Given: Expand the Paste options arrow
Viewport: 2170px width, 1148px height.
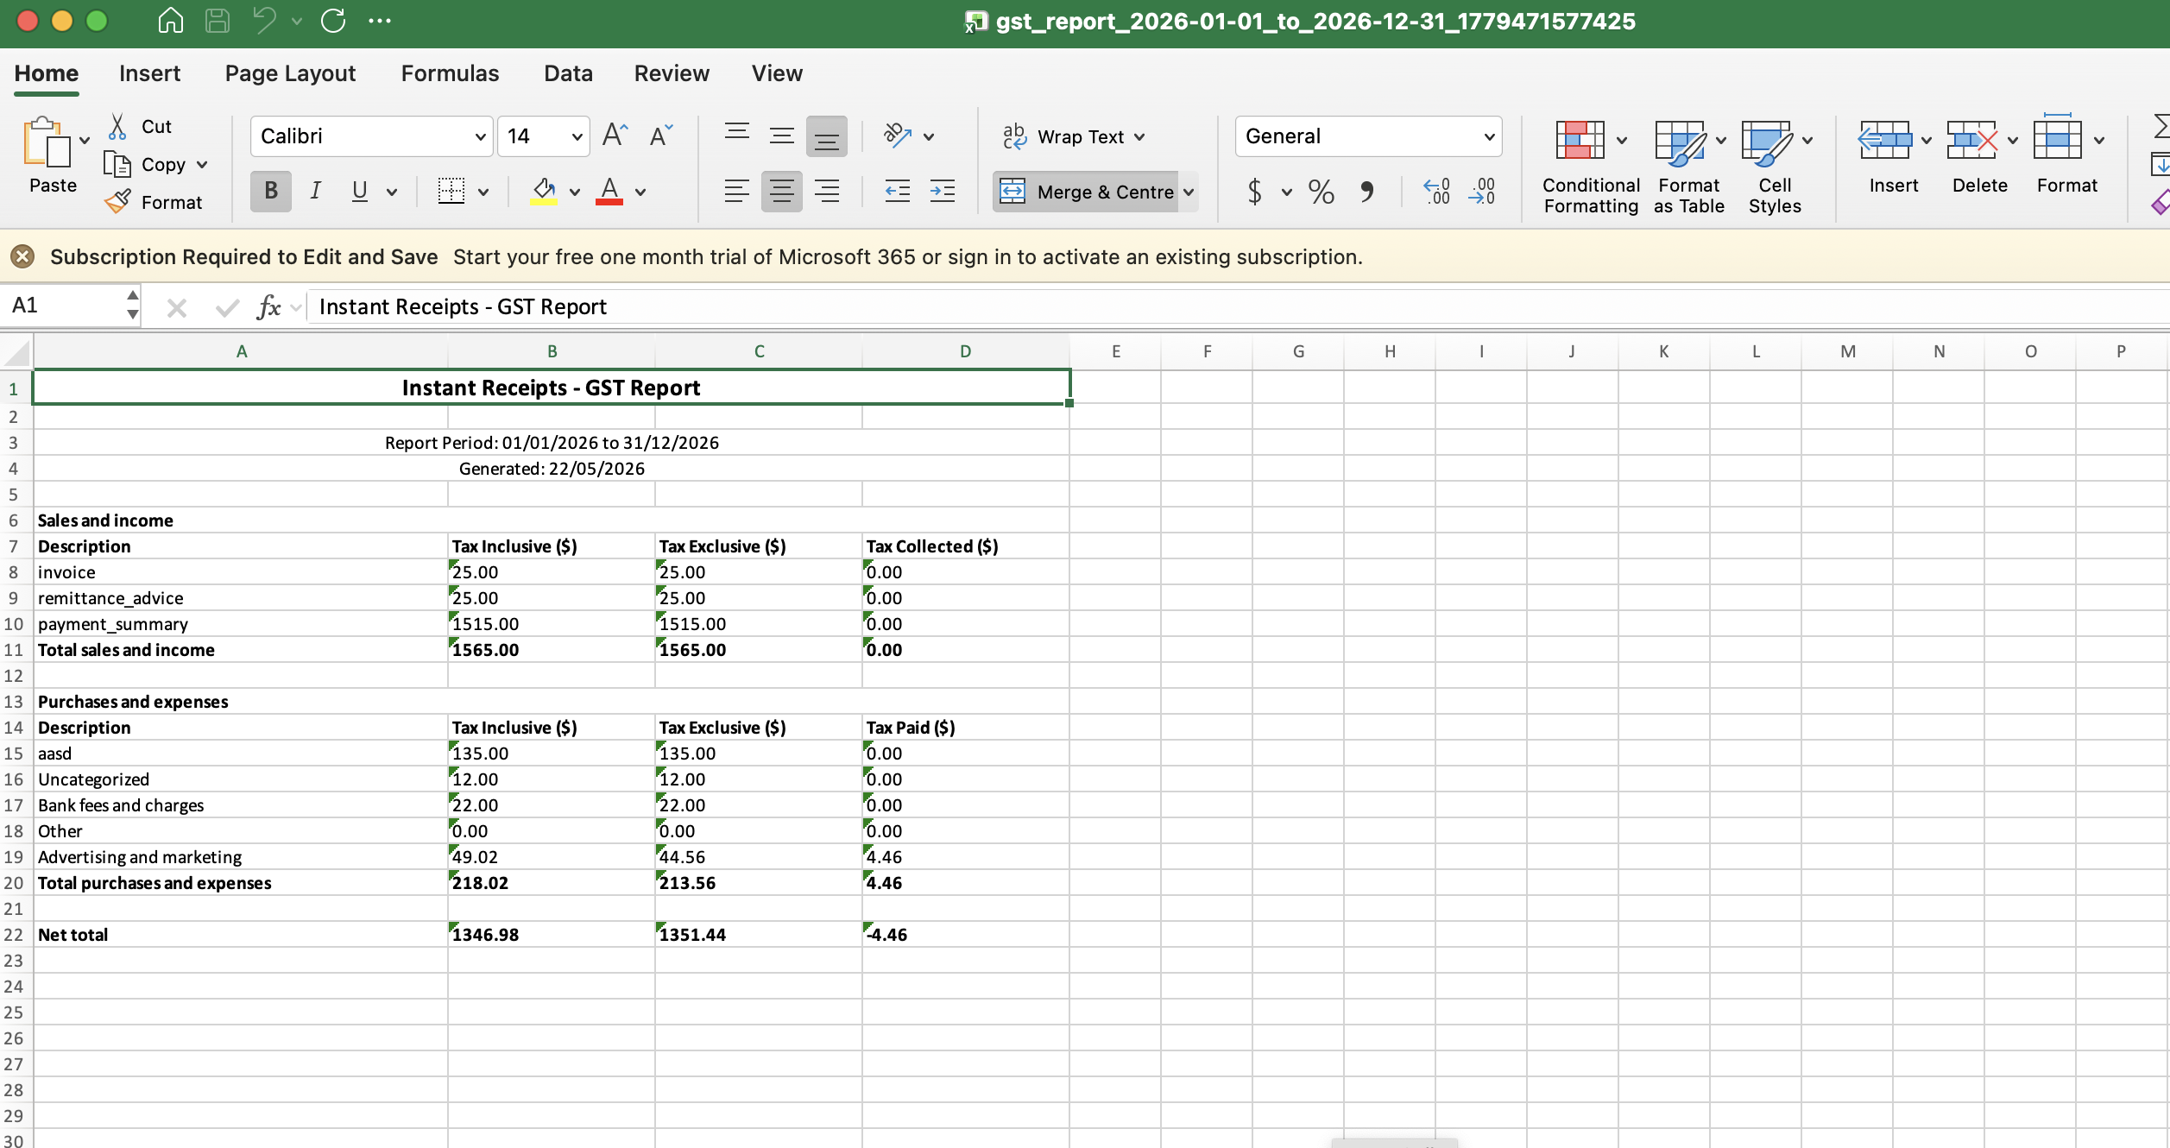Looking at the screenshot, I should click(85, 140).
